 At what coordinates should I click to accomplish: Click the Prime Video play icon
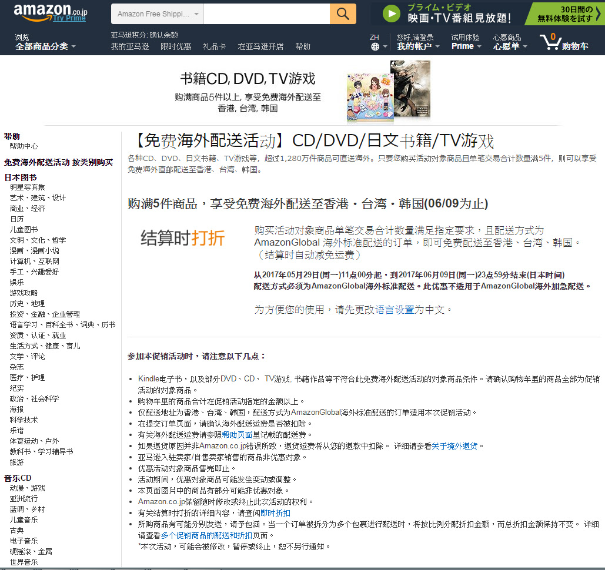coord(390,14)
